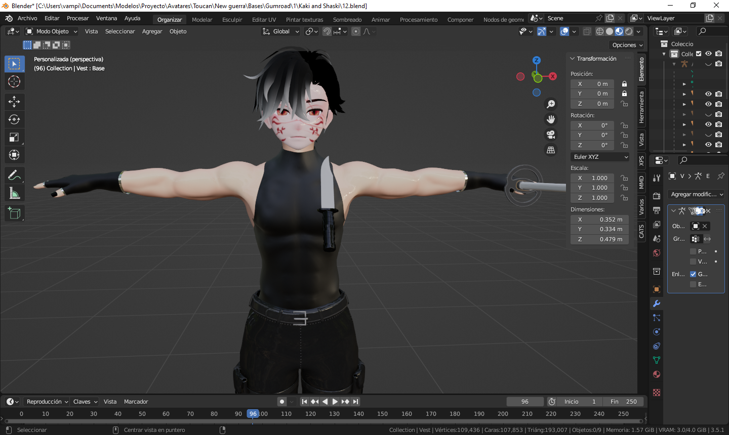
Task: Open the Archivo menu
Action: point(27,18)
